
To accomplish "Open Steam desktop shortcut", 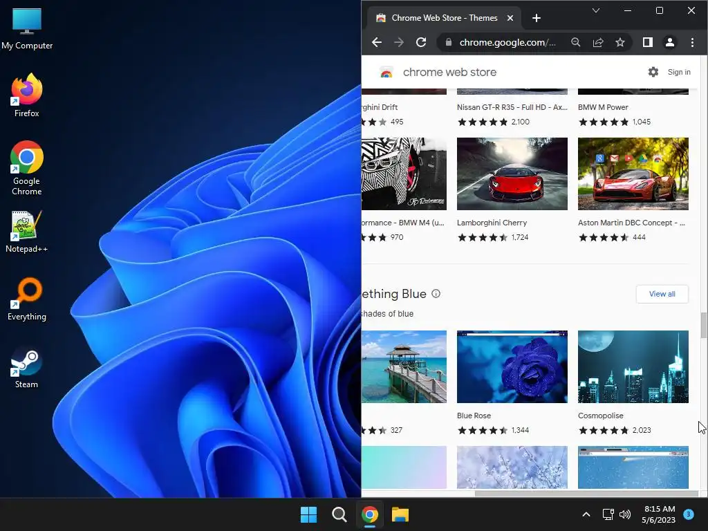I will [x=27, y=366].
